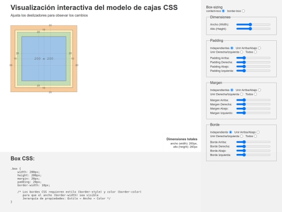Choose Borde Todos radio option
The width and height of the screenshot is (282, 212).
tap(255, 136)
